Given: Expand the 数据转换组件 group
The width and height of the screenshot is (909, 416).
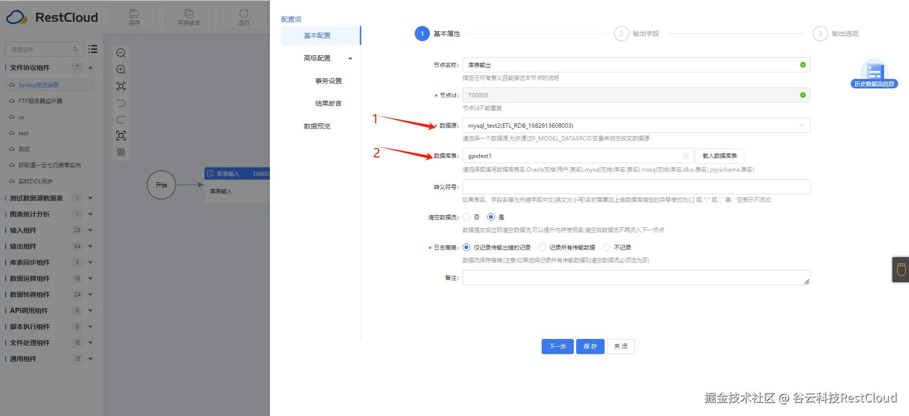Looking at the screenshot, I should point(90,295).
